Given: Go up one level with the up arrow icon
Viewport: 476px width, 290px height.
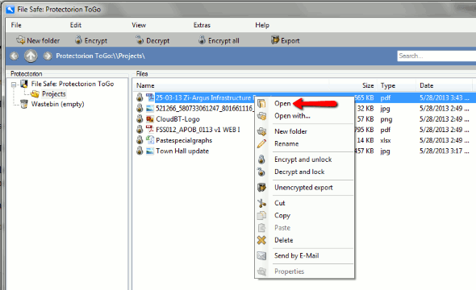Looking at the screenshot, I should (x=31, y=56).
